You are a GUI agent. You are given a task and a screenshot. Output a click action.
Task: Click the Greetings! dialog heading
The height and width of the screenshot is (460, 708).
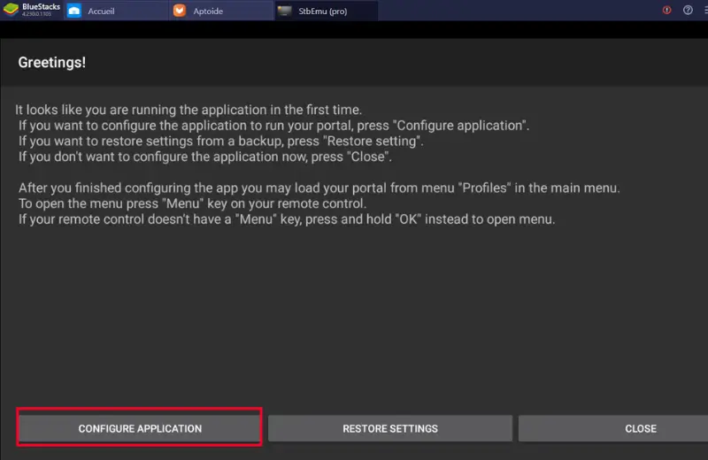click(x=52, y=63)
